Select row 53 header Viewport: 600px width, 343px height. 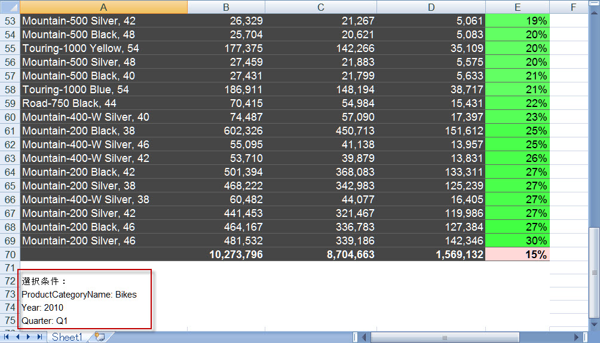click(10, 21)
